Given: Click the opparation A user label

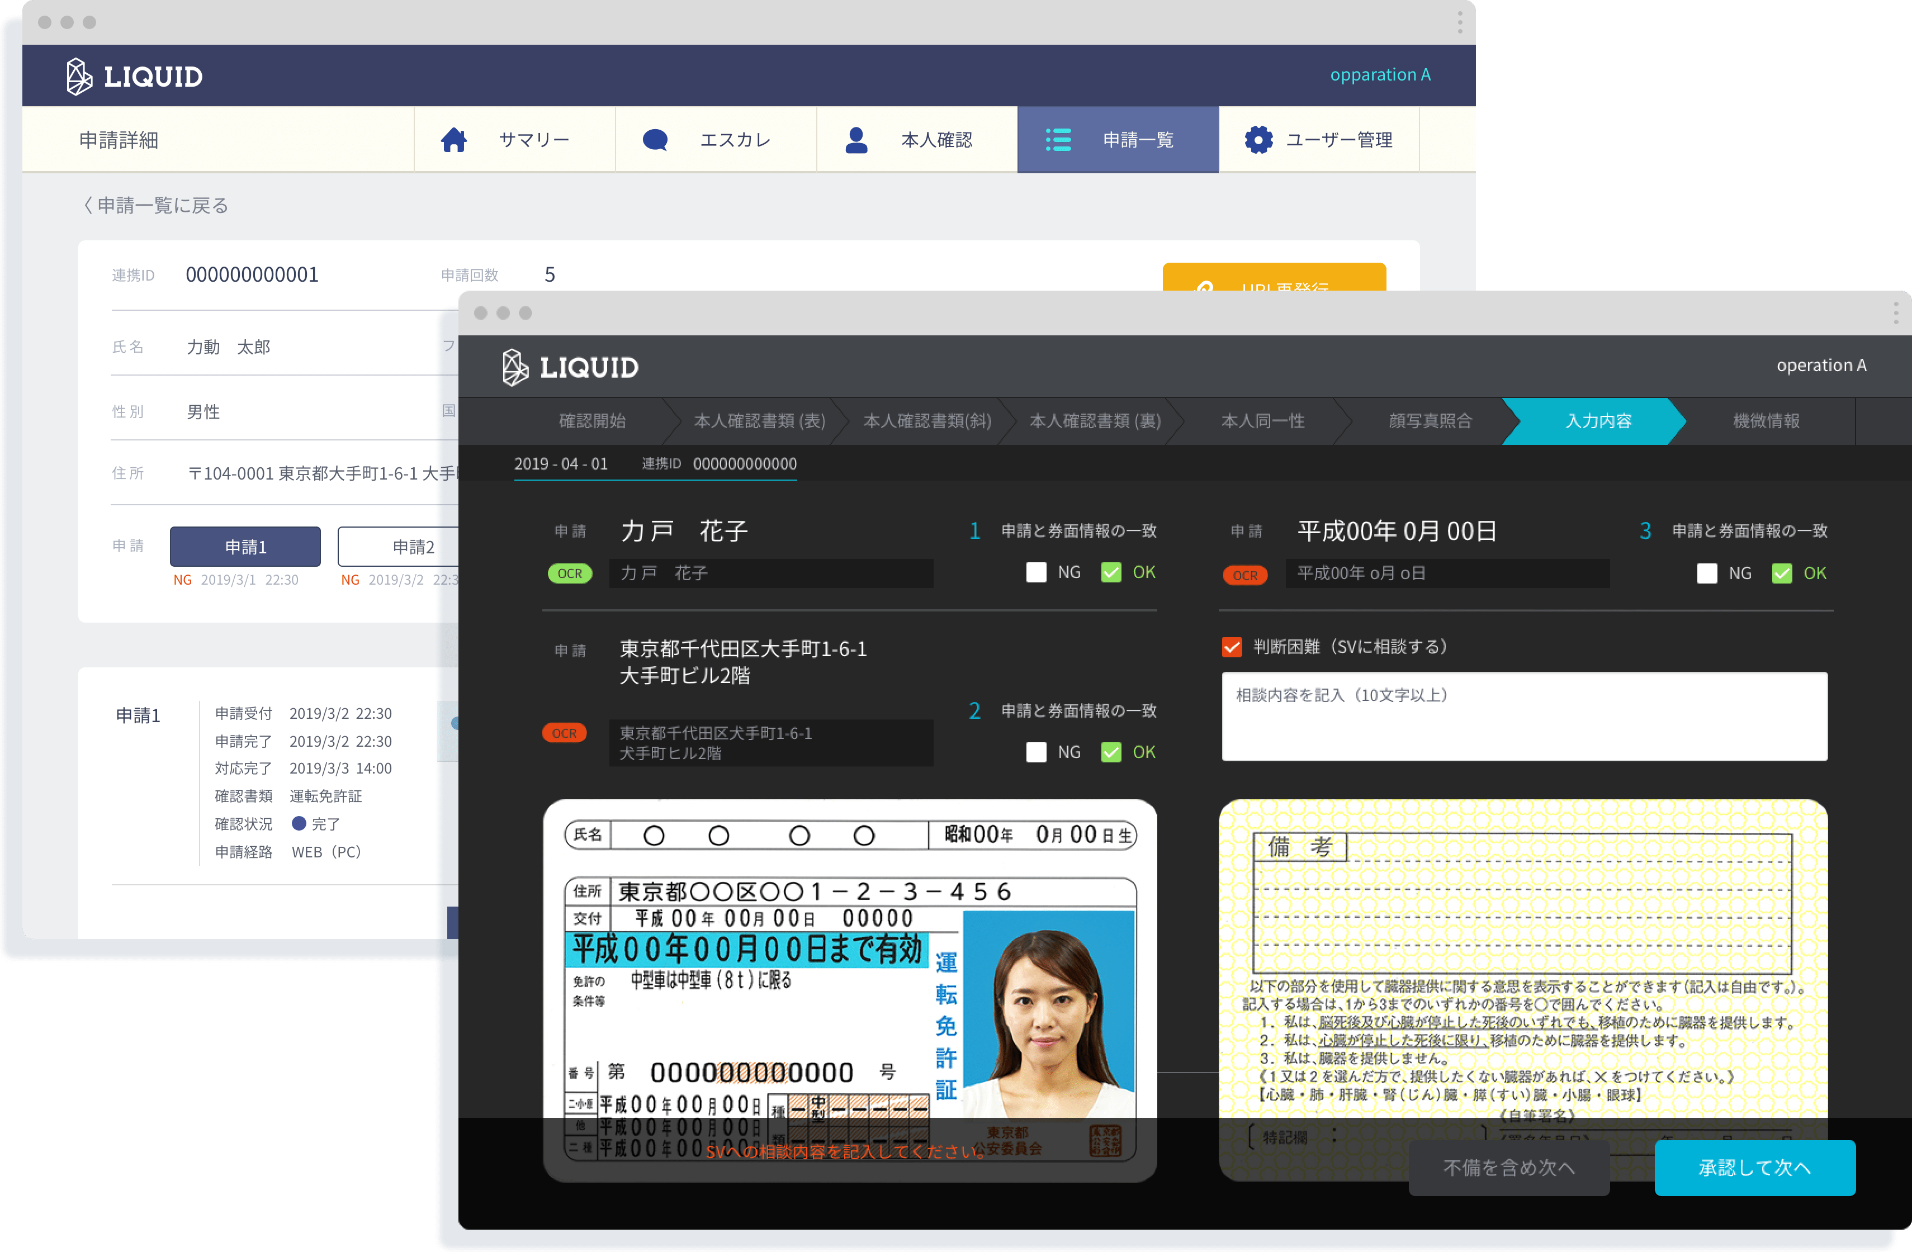Looking at the screenshot, I should click(1380, 75).
